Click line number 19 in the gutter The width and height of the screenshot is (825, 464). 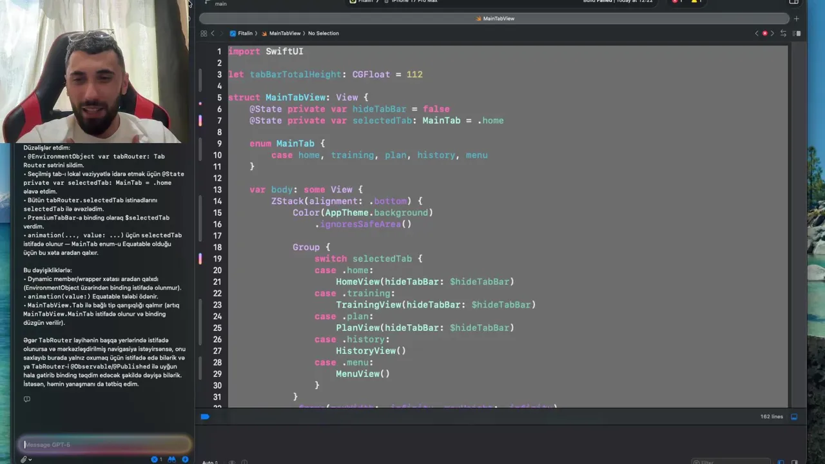pos(217,258)
